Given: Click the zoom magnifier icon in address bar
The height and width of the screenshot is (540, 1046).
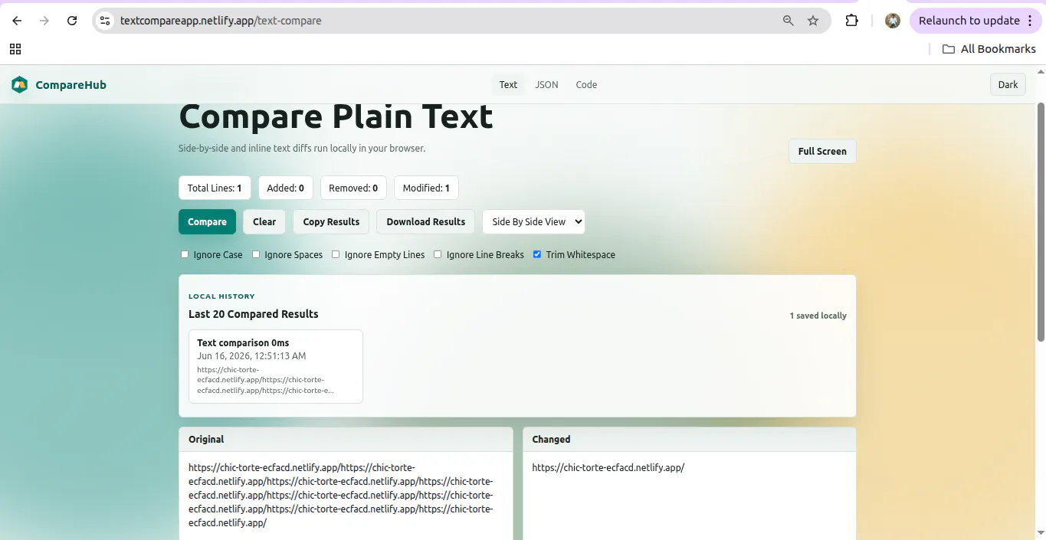Looking at the screenshot, I should pos(788,21).
